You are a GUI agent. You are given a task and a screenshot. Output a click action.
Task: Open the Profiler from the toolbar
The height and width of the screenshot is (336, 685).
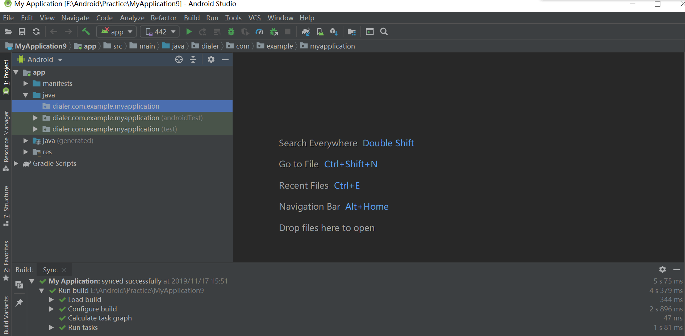[x=259, y=31]
